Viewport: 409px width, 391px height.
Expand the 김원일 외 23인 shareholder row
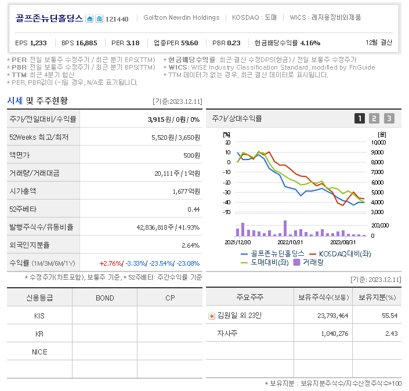point(212,316)
